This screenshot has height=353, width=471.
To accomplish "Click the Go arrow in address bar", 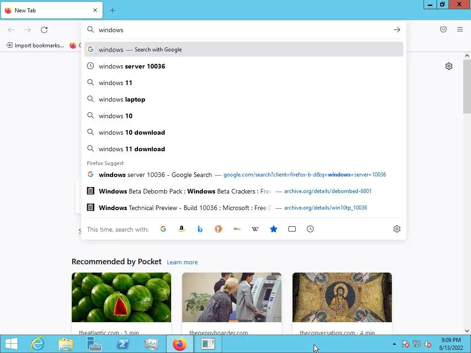I will point(397,30).
